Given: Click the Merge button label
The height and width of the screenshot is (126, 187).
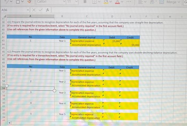Looking at the screenshot, I should [x=172, y=2].
